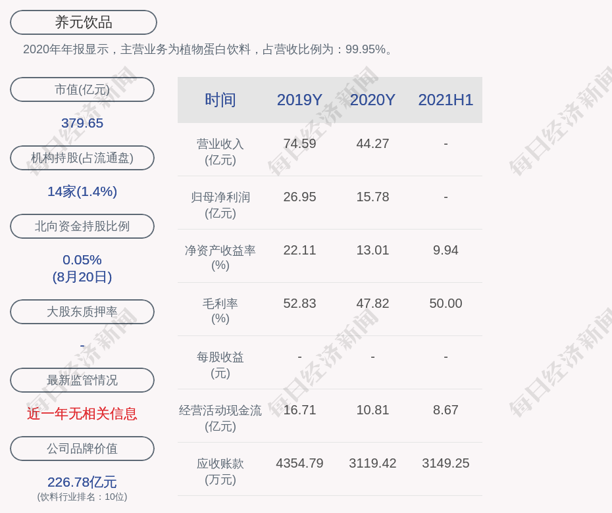Click the 2019Y 应收账款 value 4354.79
The height and width of the screenshot is (513, 612).
pyautogui.click(x=299, y=463)
